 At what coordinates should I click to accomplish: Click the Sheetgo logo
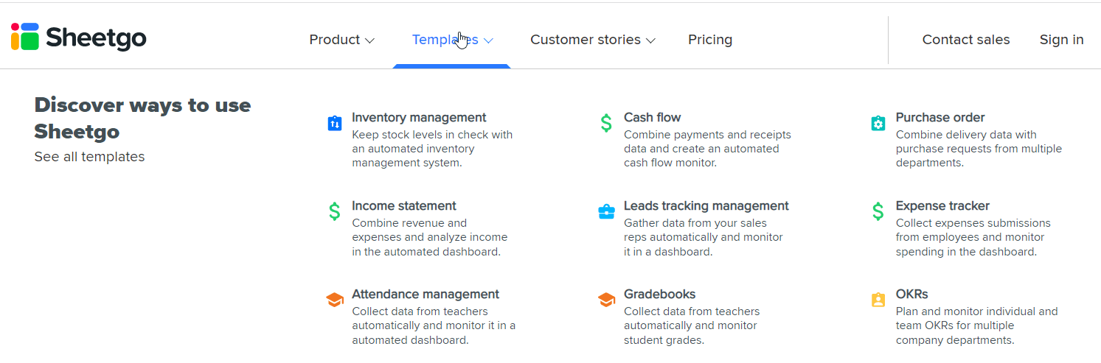coord(78,37)
